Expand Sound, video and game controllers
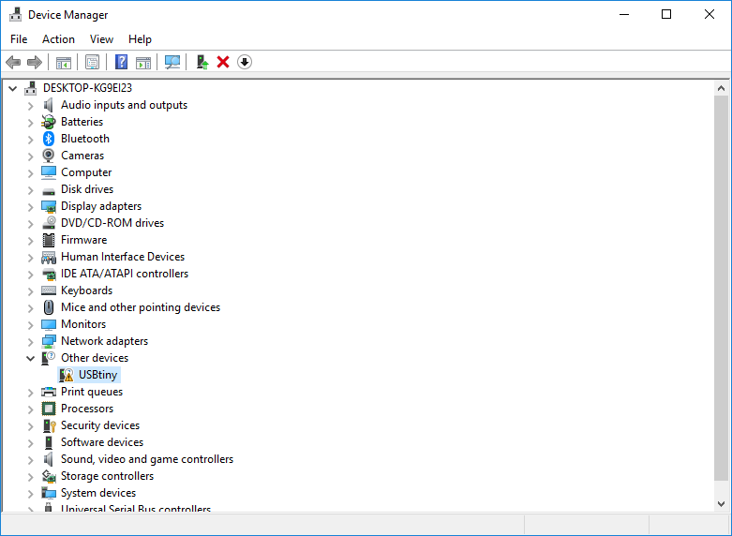Screen dimensions: 732x536 coord(31,459)
